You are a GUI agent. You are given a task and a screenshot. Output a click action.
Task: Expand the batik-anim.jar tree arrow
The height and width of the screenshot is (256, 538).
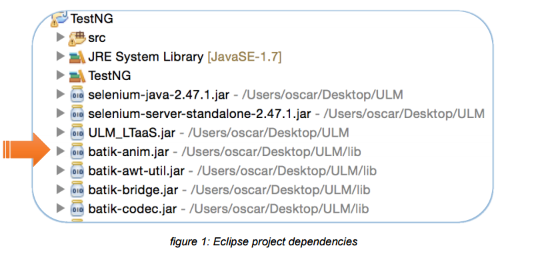pos(61,151)
